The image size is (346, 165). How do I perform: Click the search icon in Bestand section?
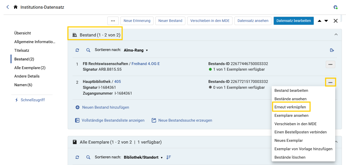88,50
